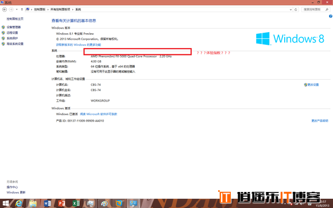Go forward using the forward arrow

click(x=11, y=10)
